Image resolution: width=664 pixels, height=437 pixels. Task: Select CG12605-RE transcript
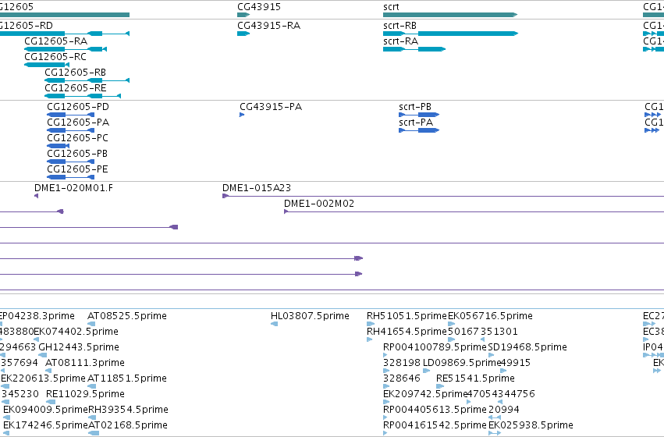click(83, 96)
